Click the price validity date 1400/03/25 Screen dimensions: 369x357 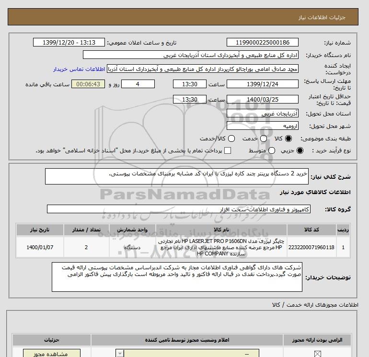pos(263,99)
